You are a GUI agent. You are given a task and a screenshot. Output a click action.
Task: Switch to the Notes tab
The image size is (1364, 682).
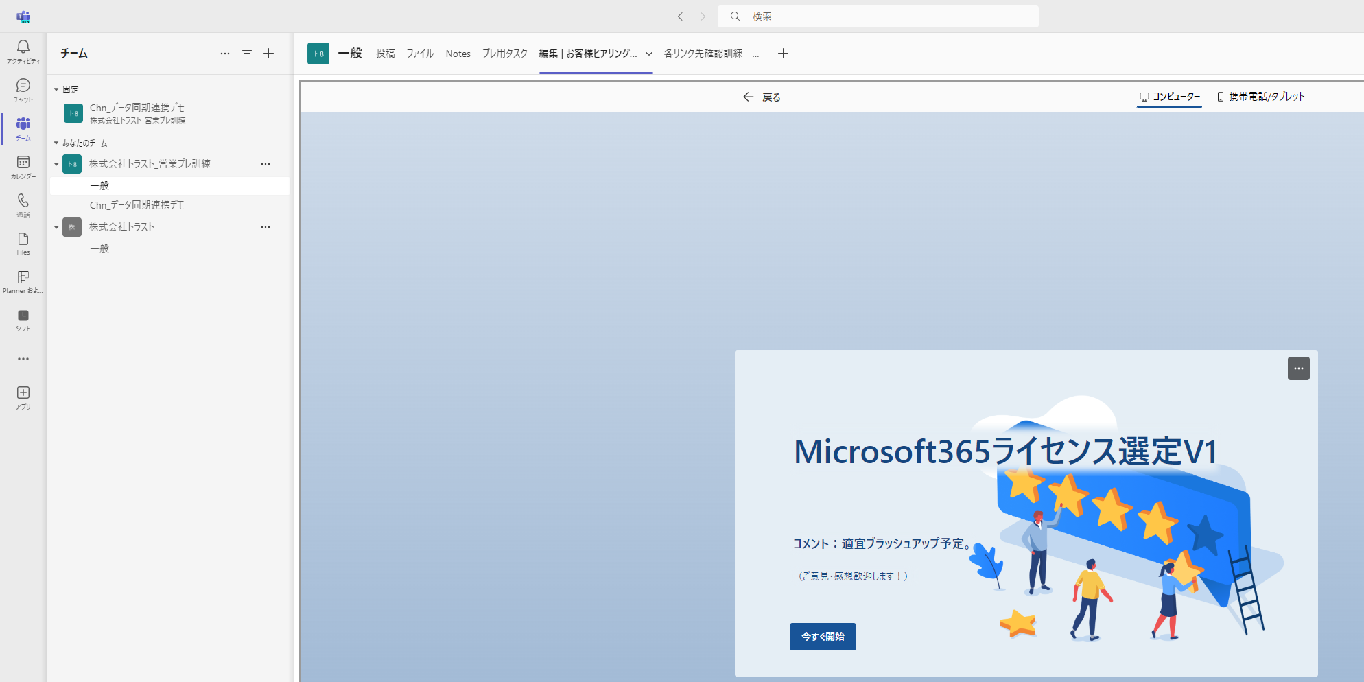(x=458, y=54)
